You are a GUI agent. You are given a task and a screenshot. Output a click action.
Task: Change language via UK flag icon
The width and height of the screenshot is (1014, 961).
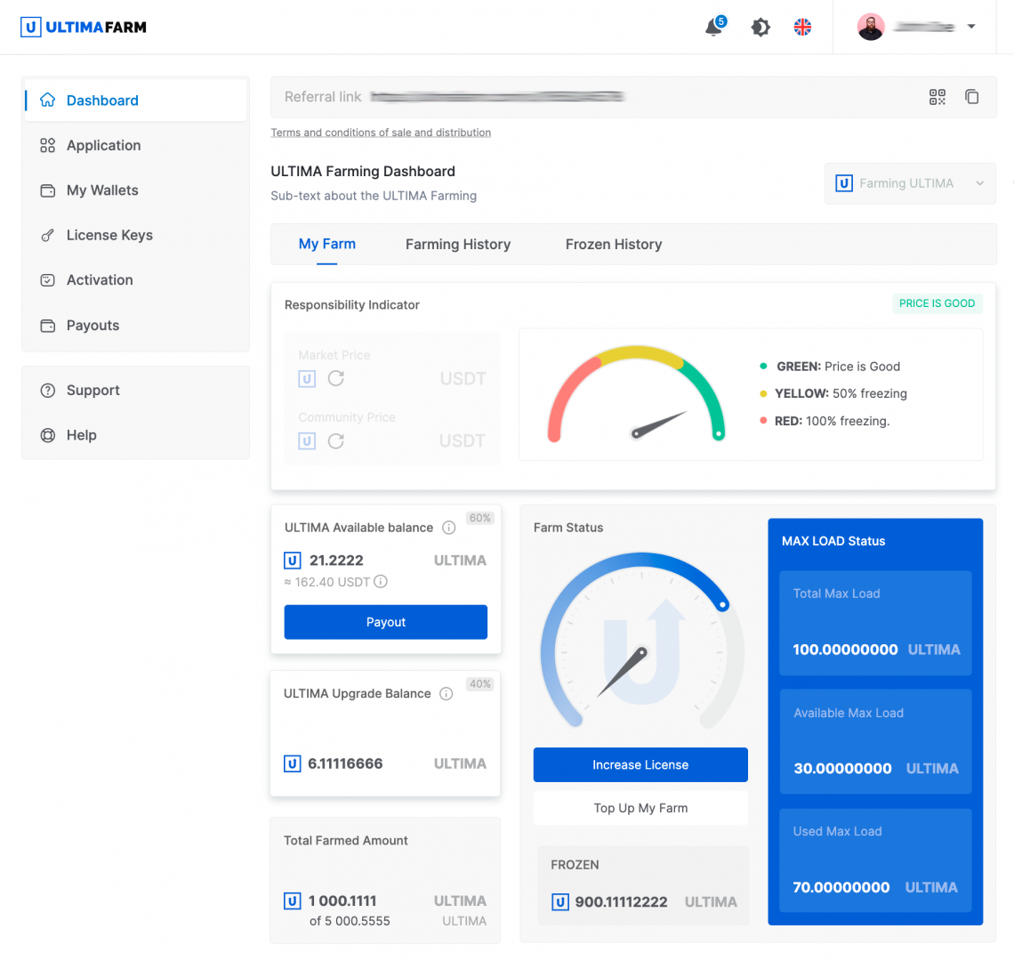click(802, 28)
